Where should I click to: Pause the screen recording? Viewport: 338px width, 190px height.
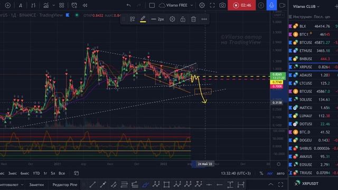point(261,5)
